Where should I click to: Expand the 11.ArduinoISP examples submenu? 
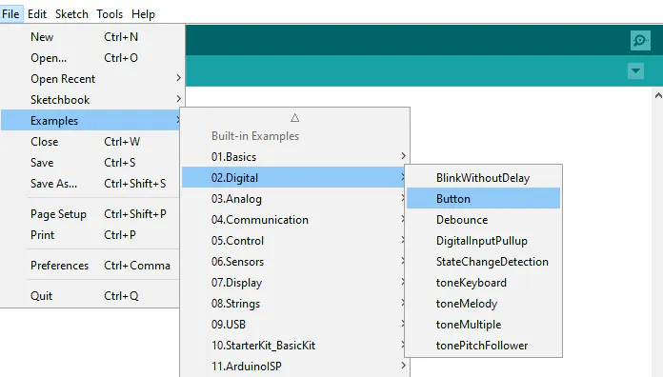pos(295,366)
